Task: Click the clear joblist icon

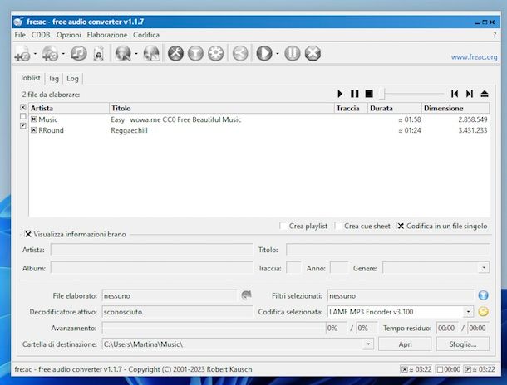Action: click(99, 54)
